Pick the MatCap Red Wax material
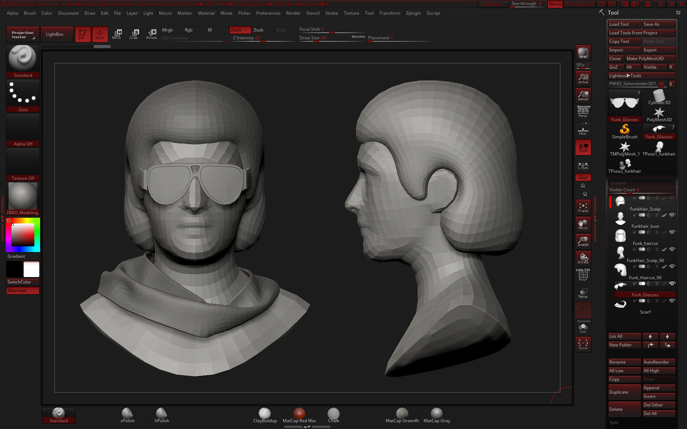 pyautogui.click(x=299, y=415)
